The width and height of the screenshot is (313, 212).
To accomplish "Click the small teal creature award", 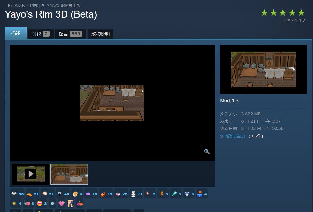I will 52,203.
